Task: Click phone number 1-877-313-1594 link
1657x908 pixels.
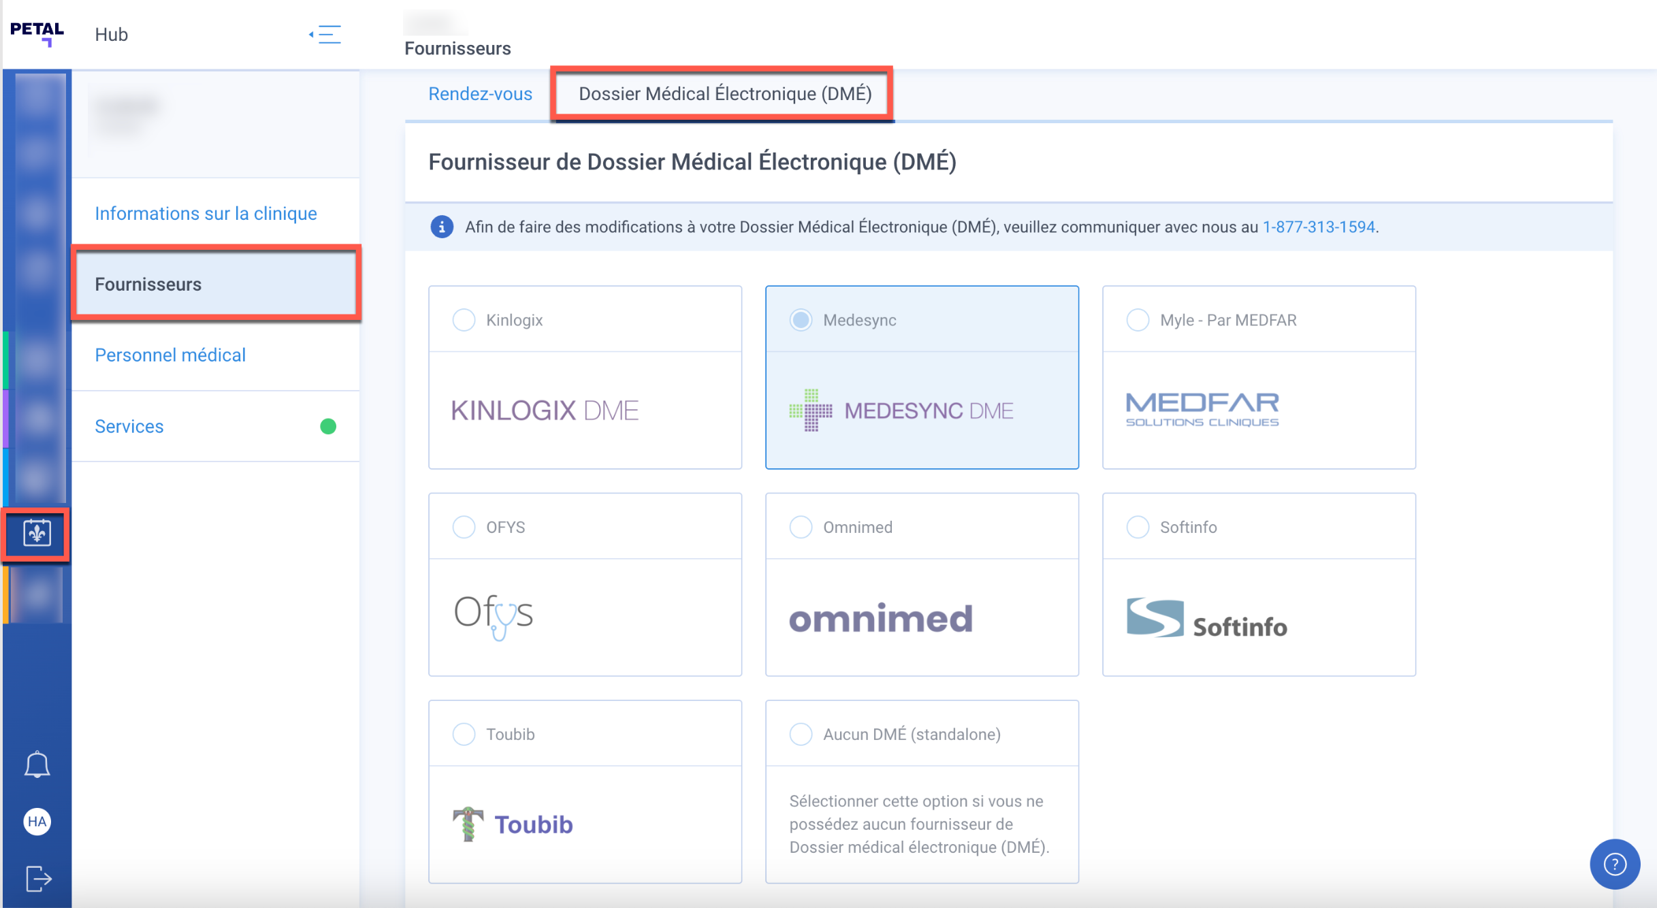Action: click(1319, 227)
